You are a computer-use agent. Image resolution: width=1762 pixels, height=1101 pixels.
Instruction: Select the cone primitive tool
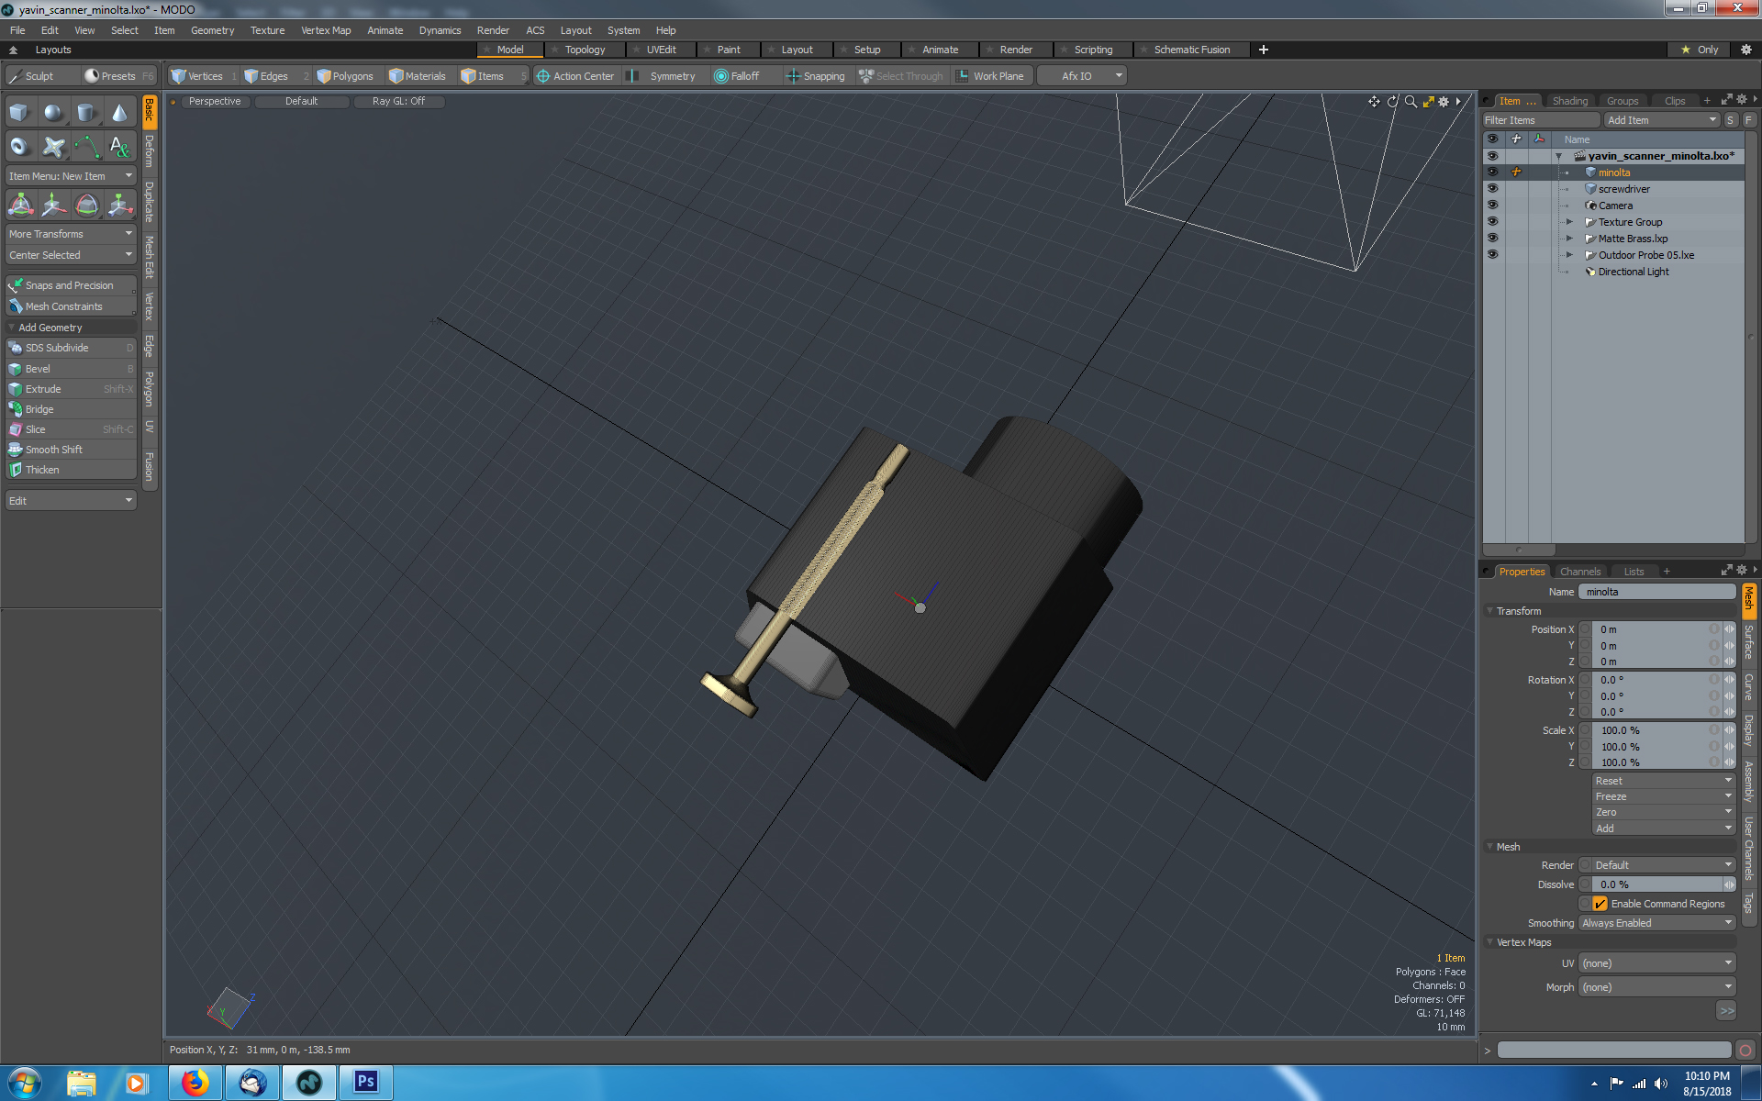(x=119, y=113)
